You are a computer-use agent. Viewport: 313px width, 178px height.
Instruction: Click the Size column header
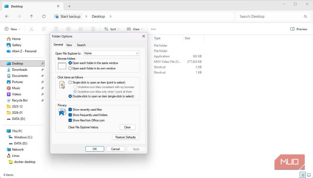click(x=193, y=38)
